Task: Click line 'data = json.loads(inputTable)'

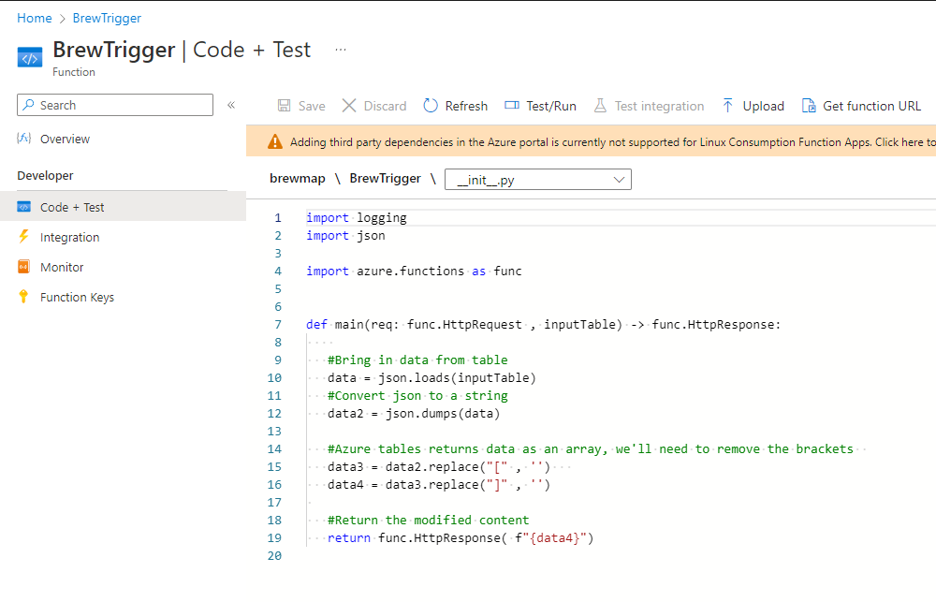Action: click(x=431, y=377)
